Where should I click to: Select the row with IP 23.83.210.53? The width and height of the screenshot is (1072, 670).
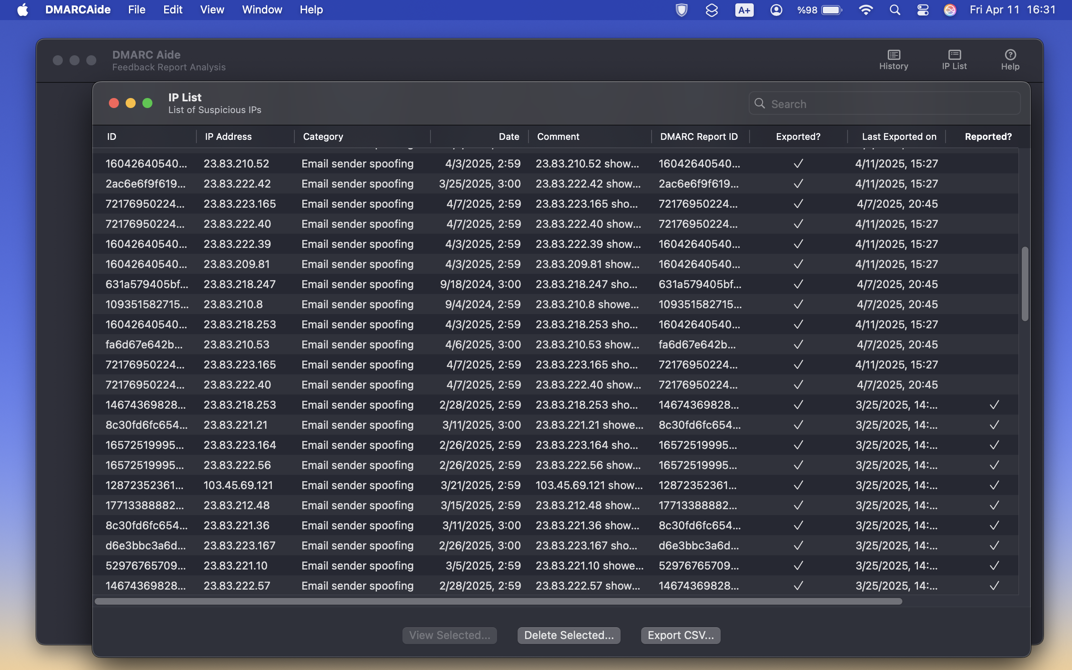[556, 344]
